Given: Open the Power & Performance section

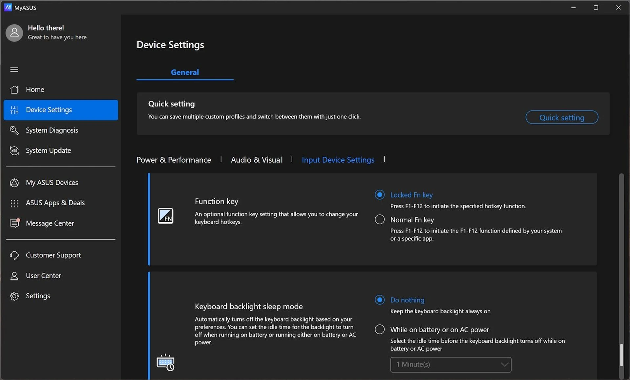Looking at the screenshot, I should click(174, 160).
